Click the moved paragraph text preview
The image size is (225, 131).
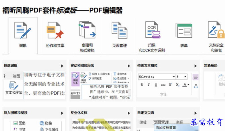click(x=109, y=92)
